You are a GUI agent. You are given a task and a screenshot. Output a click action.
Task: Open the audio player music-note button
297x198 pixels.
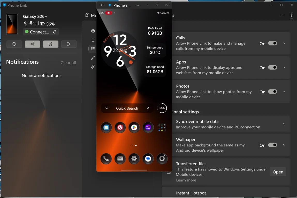[x=51, y=44]
